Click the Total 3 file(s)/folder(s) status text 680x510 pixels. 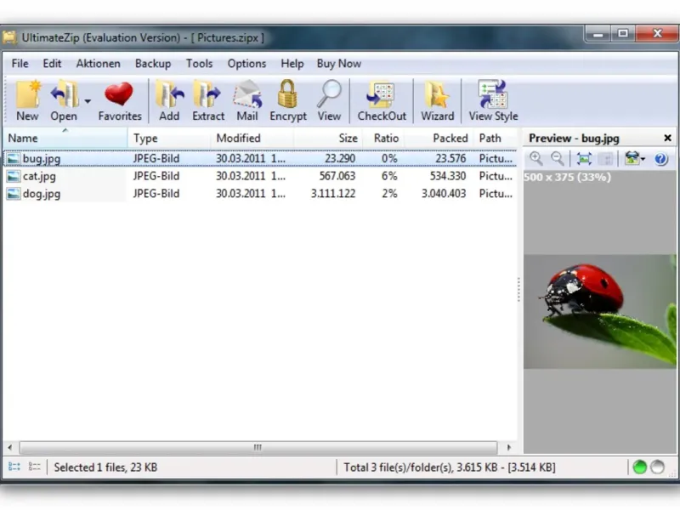click(450, 467)
